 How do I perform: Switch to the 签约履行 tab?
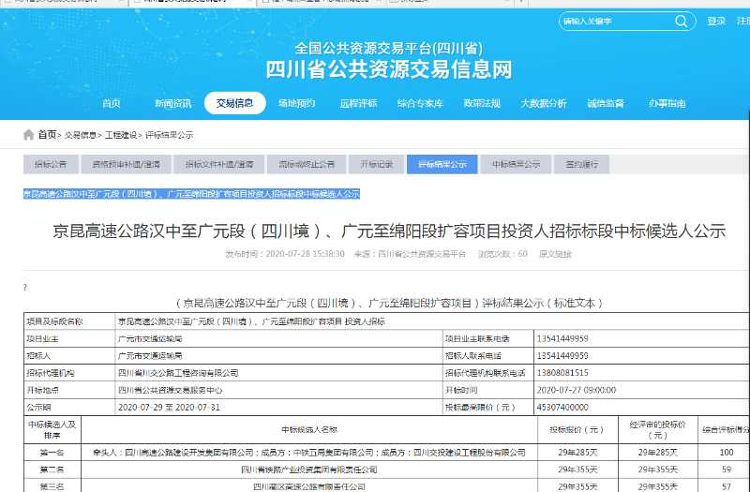[x=581, y=164]
